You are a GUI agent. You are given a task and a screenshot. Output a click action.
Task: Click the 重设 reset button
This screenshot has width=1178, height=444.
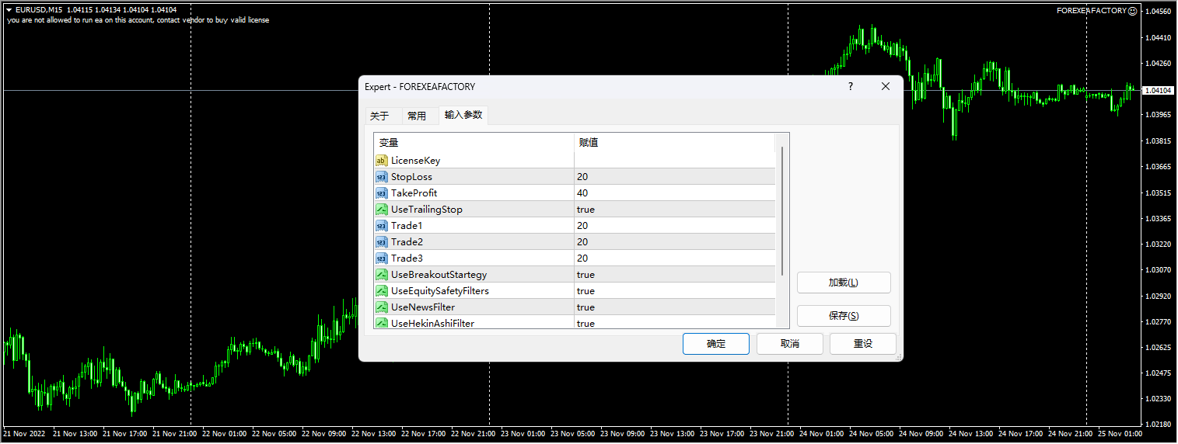[863, 344]
